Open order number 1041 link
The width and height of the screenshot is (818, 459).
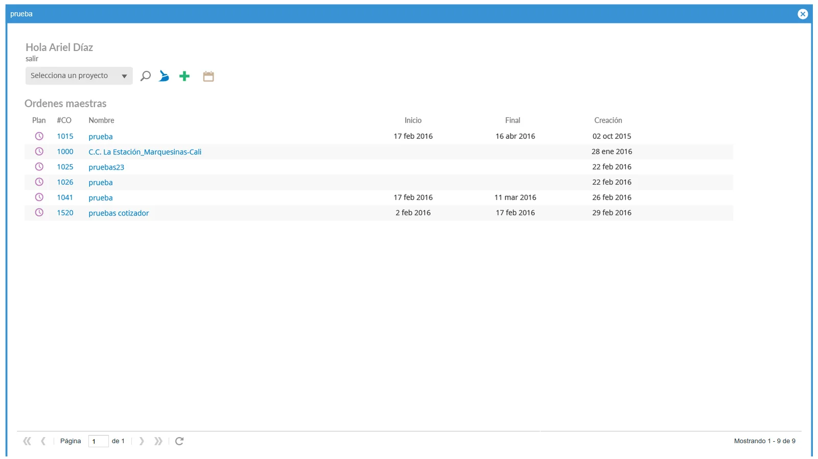[65, 198]
